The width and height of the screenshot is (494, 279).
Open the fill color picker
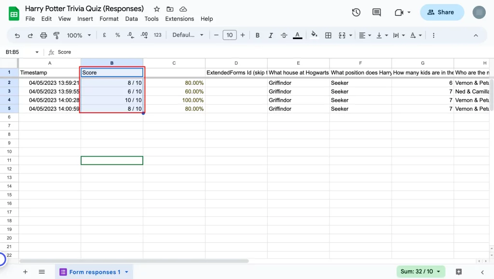click(x=314, y=35)
